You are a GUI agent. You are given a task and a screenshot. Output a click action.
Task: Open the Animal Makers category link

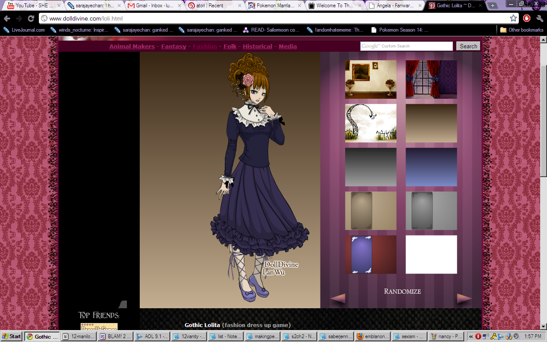click(132, 46)
